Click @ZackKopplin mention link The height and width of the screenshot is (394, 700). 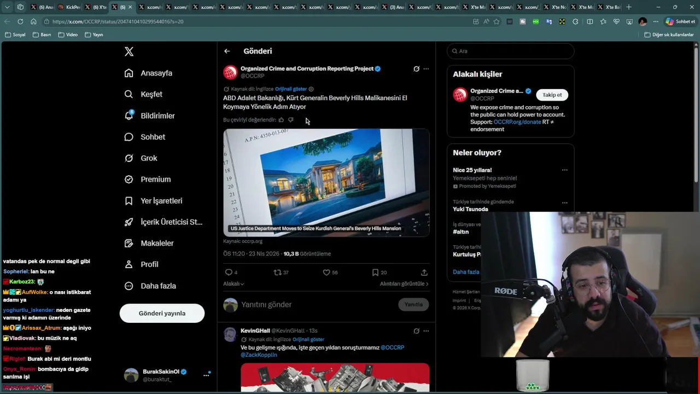click(259, 355)
